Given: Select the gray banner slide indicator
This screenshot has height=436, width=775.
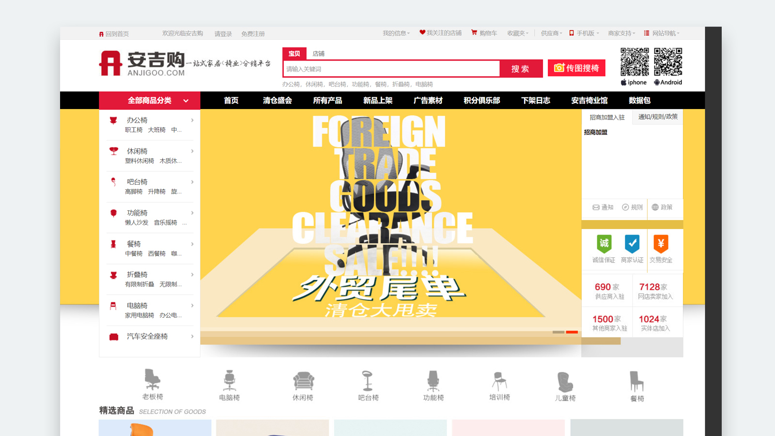Looking at the screenshot, I should (558, 332).
